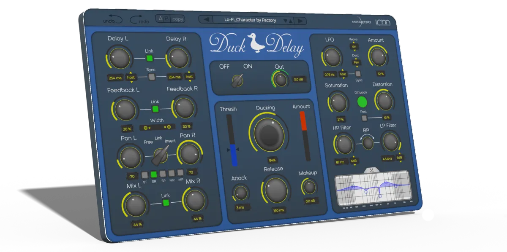Select the SP mode button
This screenshot has height=252, width=507.
coord(163,174)
